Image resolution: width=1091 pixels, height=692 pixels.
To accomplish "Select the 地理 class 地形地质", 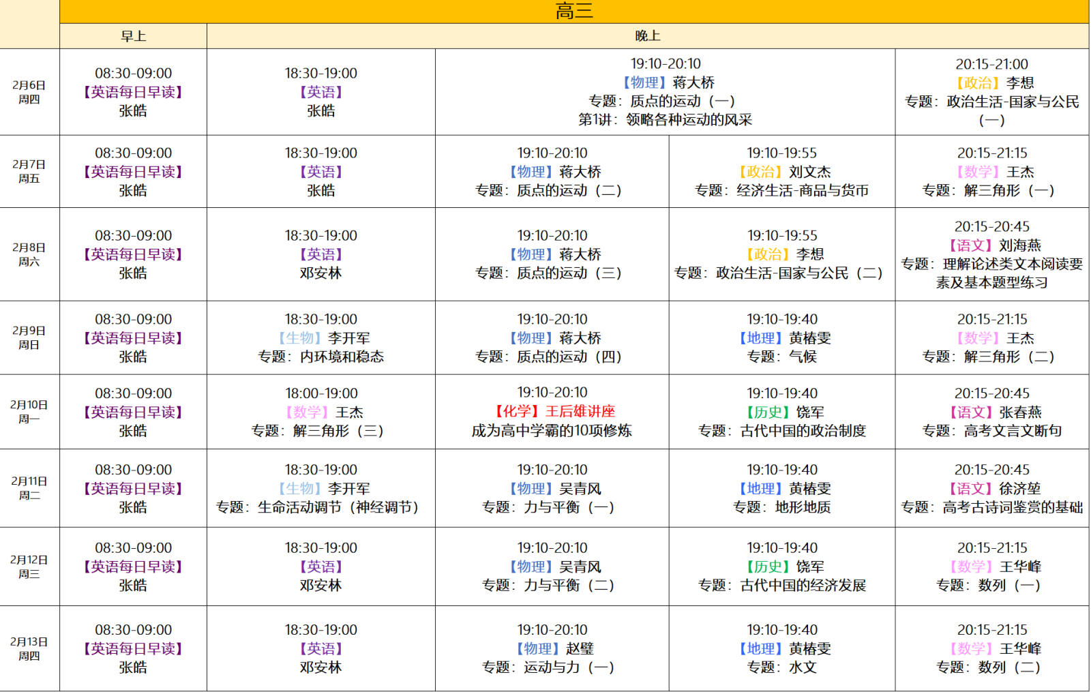I will (x=781, y=489).
